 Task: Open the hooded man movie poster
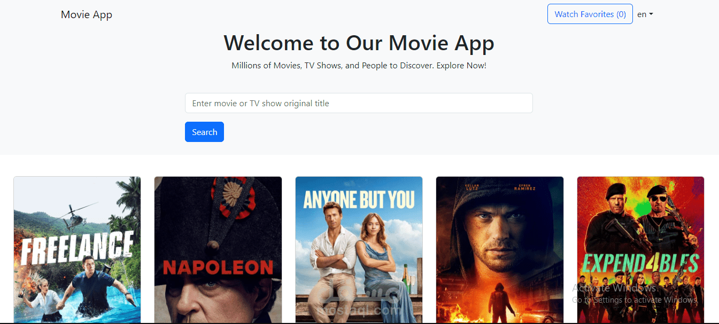coord(500,250)
